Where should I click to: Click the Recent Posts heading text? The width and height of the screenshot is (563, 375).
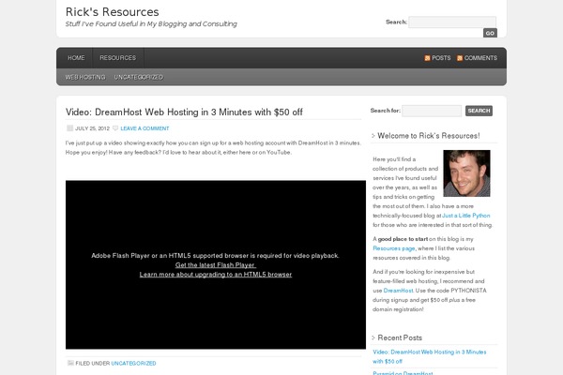coord(400,337)
